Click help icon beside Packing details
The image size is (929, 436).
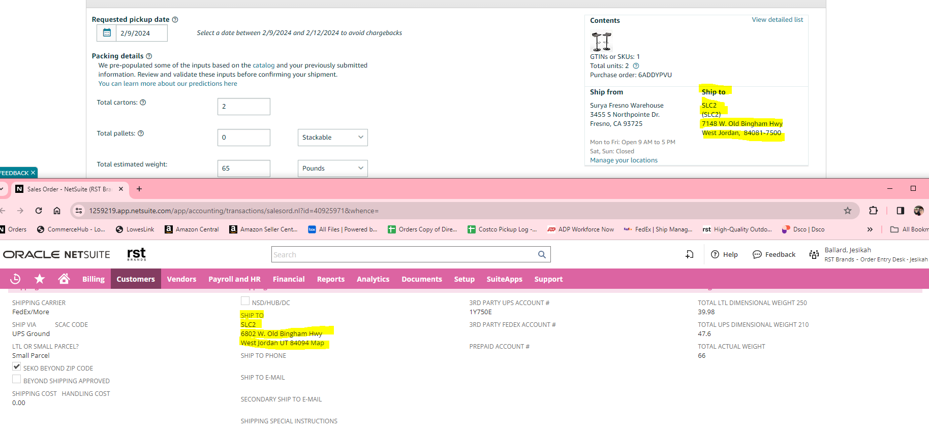149,56
